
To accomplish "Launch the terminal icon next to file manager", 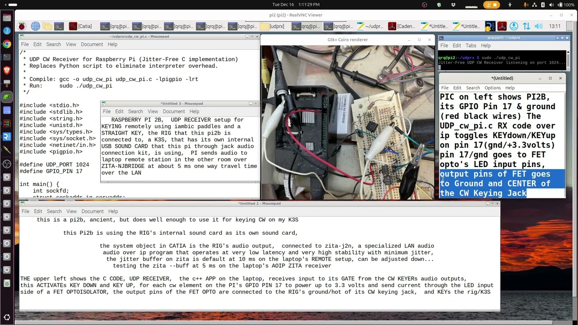I will point(59,27).
